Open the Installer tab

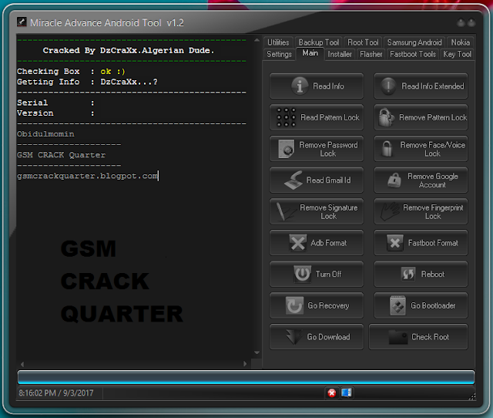click(340, 54)
